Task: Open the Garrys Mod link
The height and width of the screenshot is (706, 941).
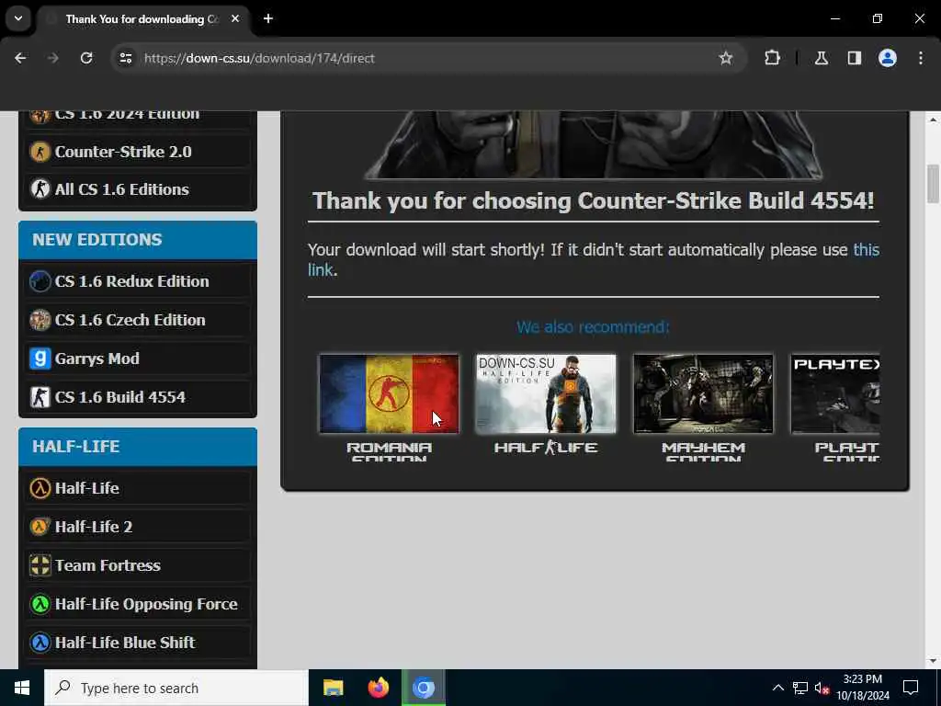Action: [x=97, y=359]
